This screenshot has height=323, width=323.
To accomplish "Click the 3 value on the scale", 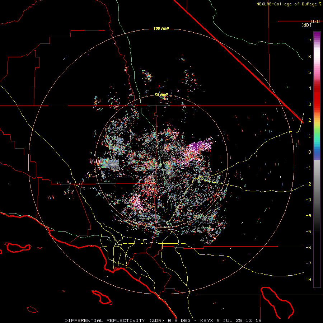I will pos(310,104).
